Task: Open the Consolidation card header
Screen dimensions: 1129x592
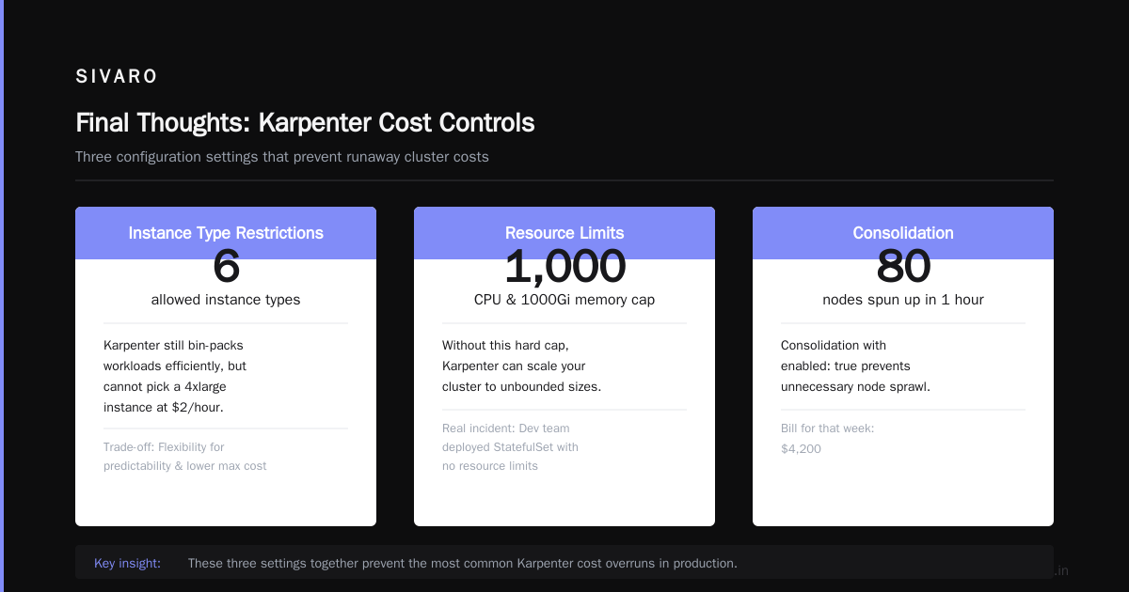Action: (x=903, y=233)
